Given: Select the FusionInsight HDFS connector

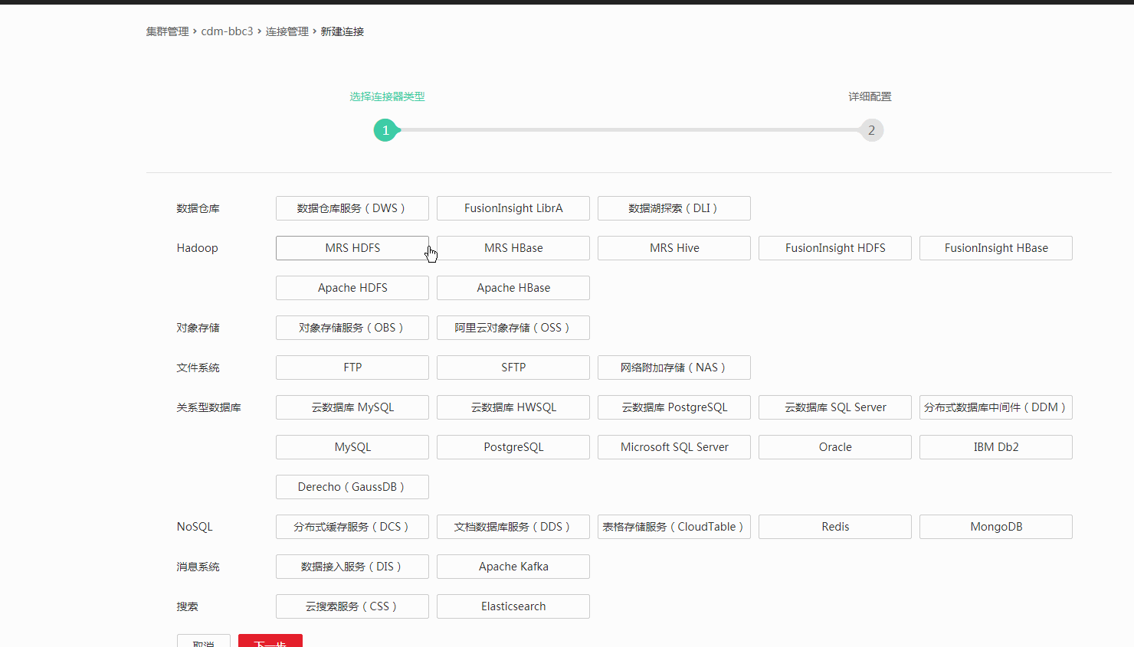Looking at the screenshot, I should (835, 248).
